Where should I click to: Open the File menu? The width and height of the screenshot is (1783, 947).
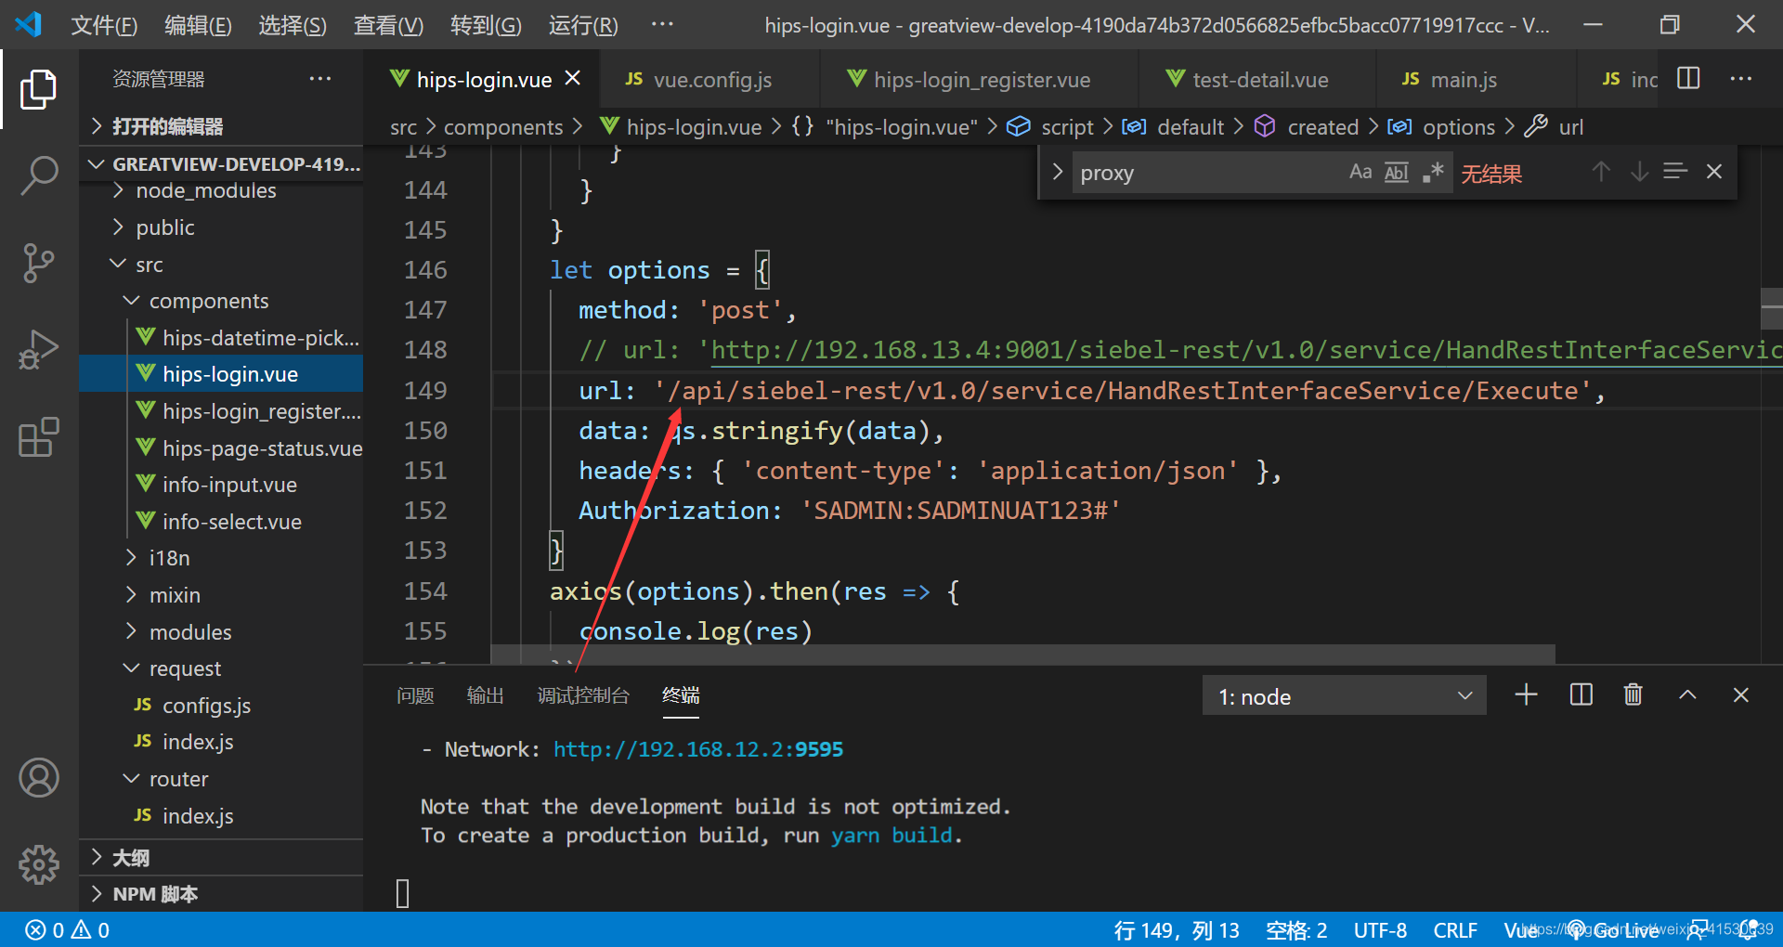(104, 25)
